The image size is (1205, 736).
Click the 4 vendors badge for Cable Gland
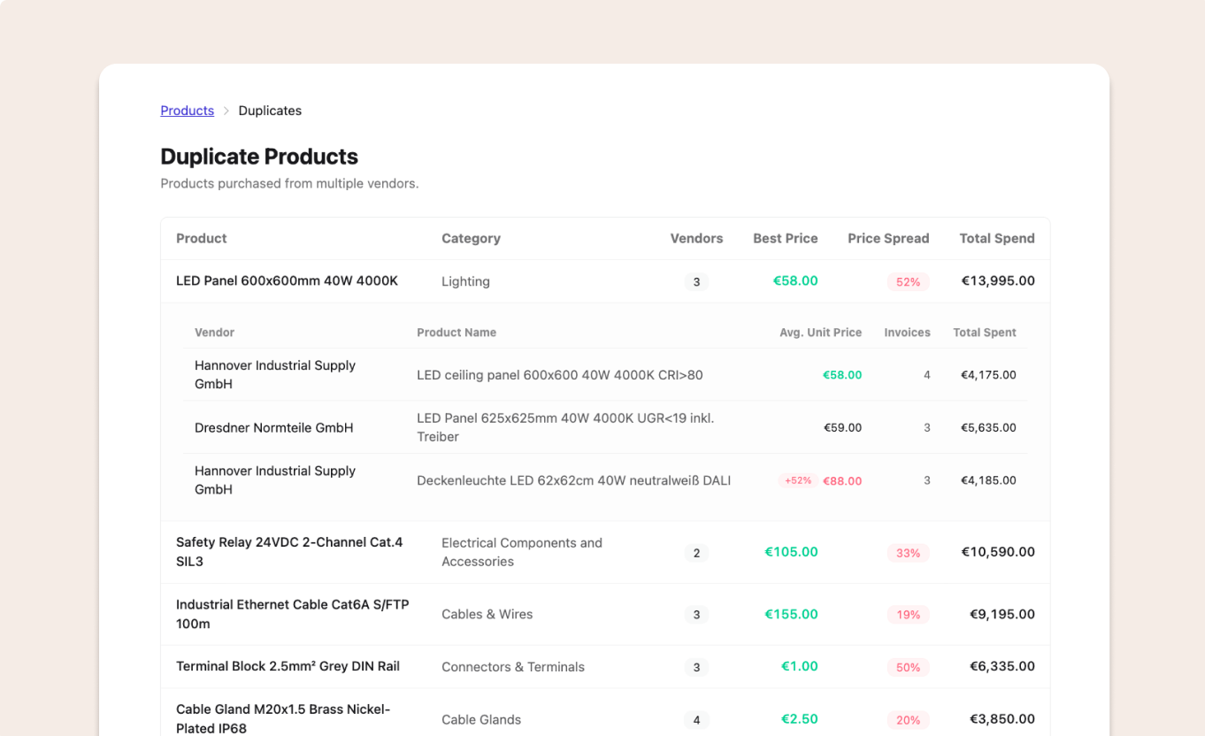(x=696, y=720)
